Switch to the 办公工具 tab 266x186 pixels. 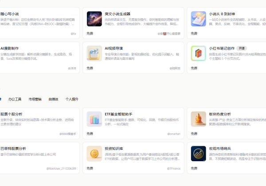pos(15,99)
